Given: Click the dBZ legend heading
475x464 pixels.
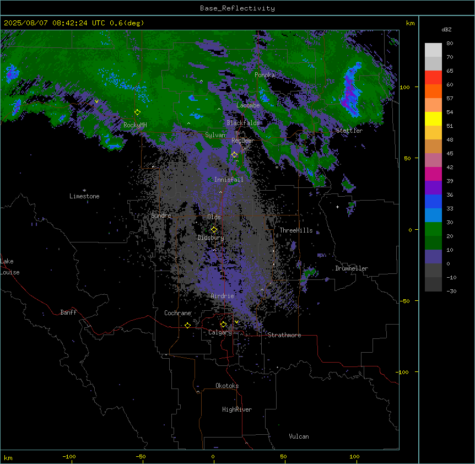Looking at the screenshot, I should (446, 30).
